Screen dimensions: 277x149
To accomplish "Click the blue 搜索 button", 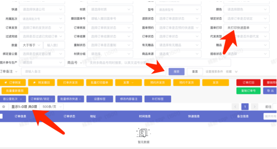I will click(176, 72).
